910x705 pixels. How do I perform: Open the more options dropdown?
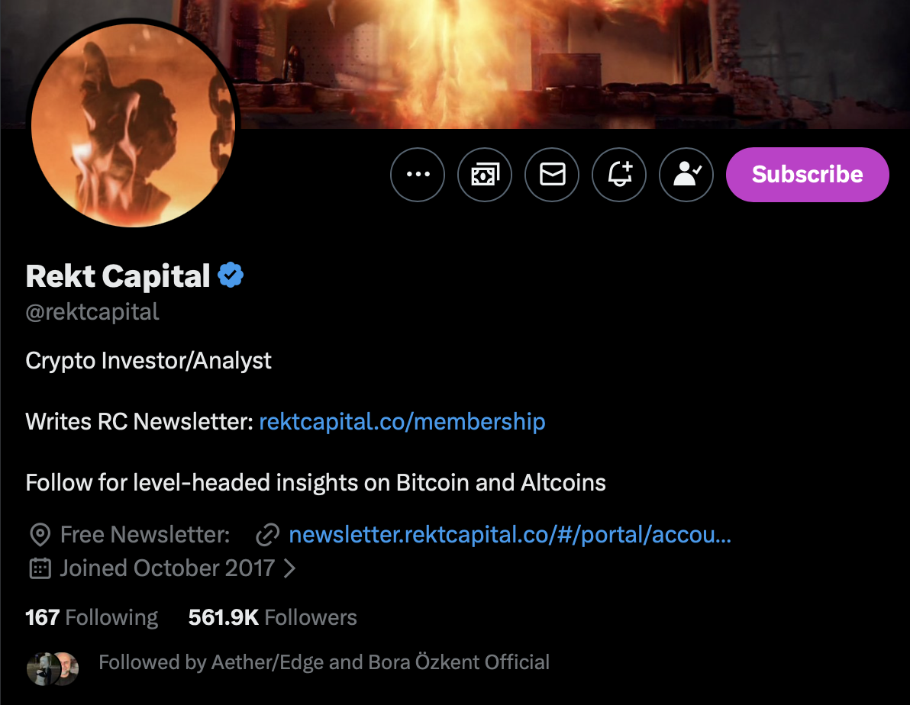point(418,174)
